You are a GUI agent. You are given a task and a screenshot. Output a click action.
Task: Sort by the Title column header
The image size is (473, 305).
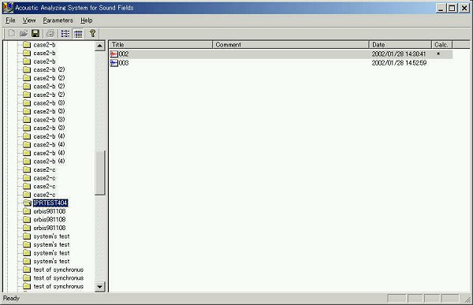tap(161, 45)
